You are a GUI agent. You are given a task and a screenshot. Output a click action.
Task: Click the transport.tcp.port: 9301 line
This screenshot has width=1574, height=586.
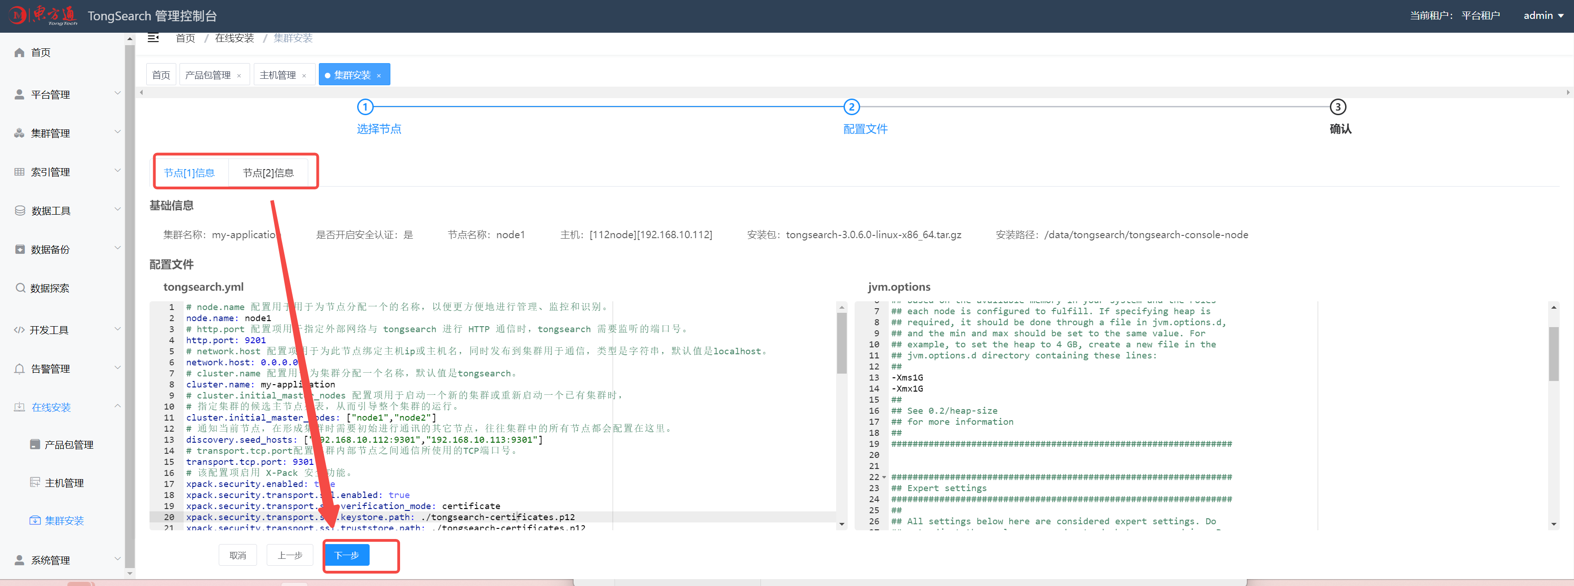point(249,462)
